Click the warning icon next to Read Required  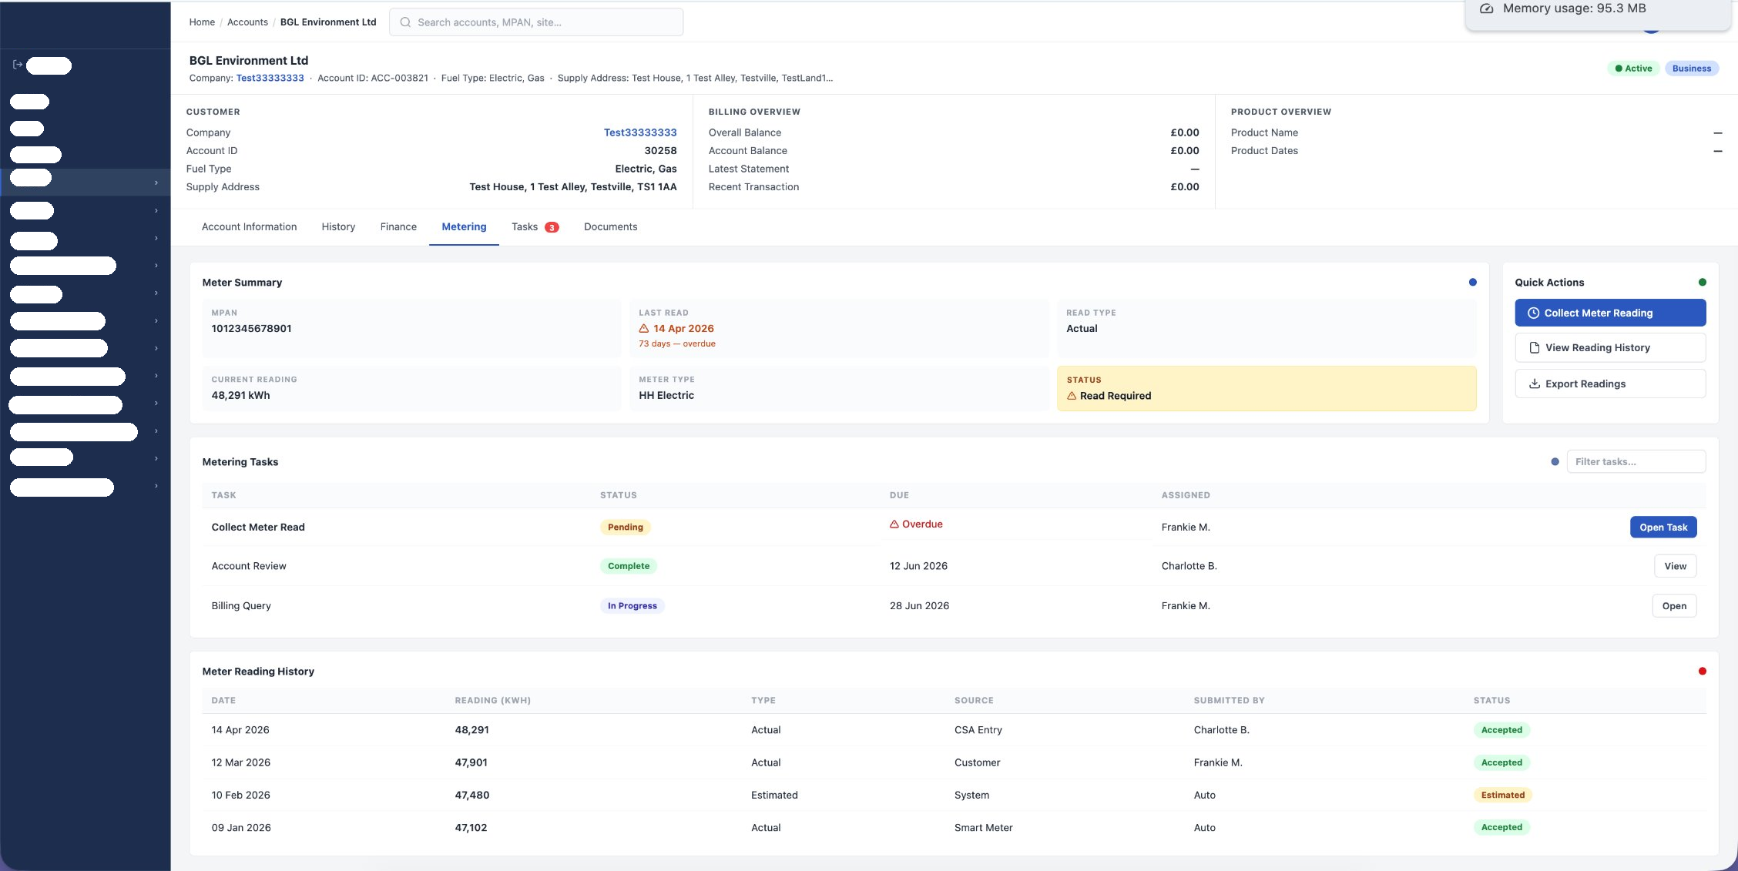(x=1072, y=396)
